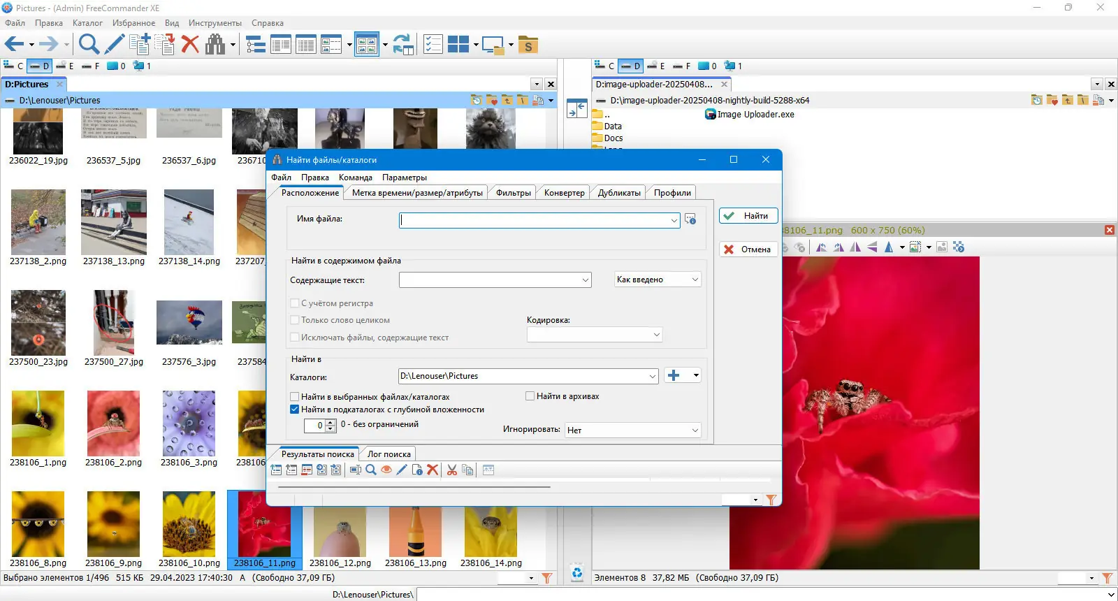Screen dimensions: 1118x601
Task: Enable 'Найти в выбранных файлах/каталогах' checkbox
Action: (x=295, y=397)
